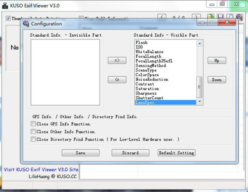
Task: Click the Up button to reorder item
Action: pos(217,60)
